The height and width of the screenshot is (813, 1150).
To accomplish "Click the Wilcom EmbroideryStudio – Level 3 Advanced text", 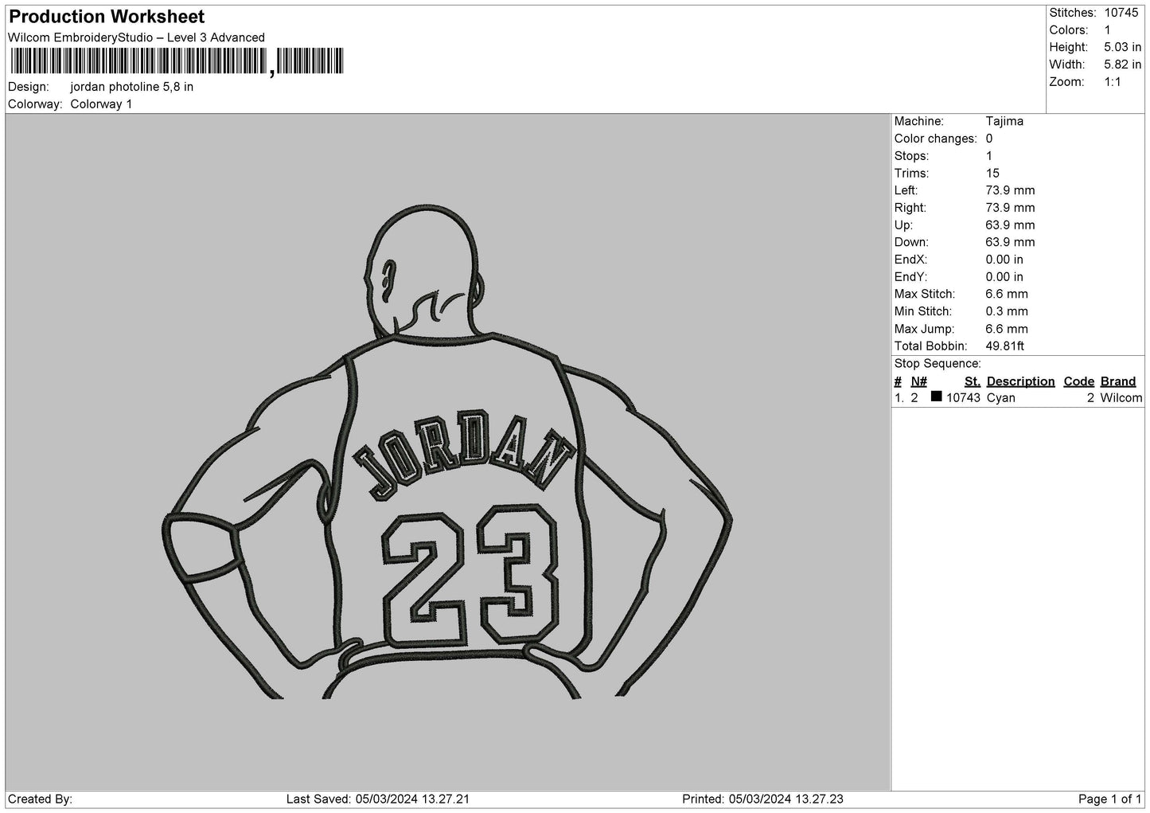I will click(136, 37).
